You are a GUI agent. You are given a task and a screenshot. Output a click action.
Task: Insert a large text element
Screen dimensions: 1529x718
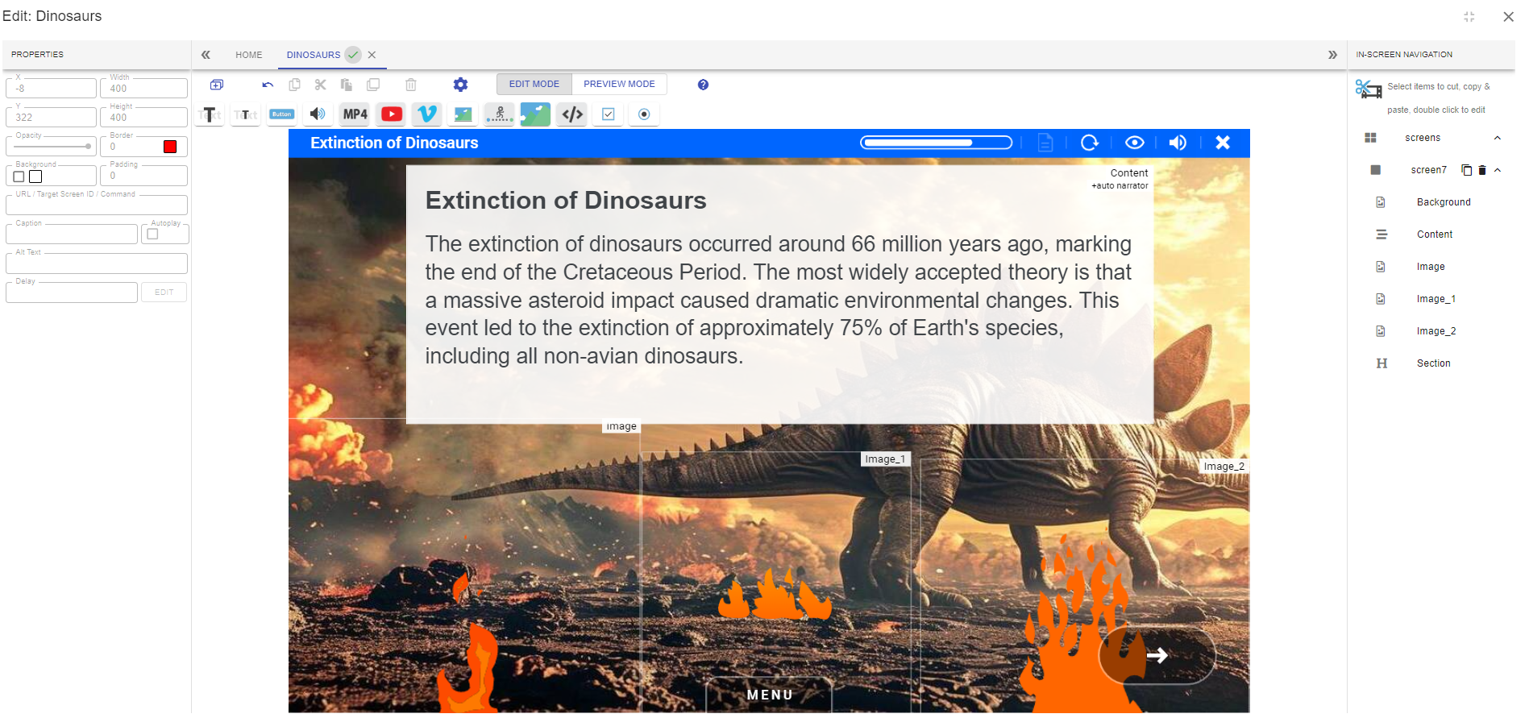tap(210, 114)
